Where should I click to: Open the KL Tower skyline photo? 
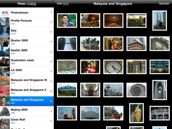(67, 113)
